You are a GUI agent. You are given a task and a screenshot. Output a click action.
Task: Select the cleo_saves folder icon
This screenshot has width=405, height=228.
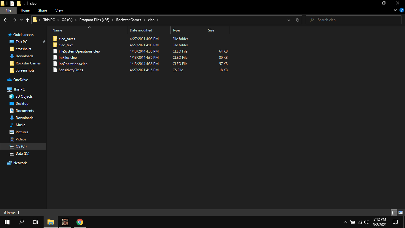[x=55, y=39]
